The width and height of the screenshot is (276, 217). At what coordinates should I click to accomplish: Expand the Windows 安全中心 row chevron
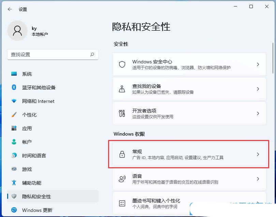pos(258,64)
